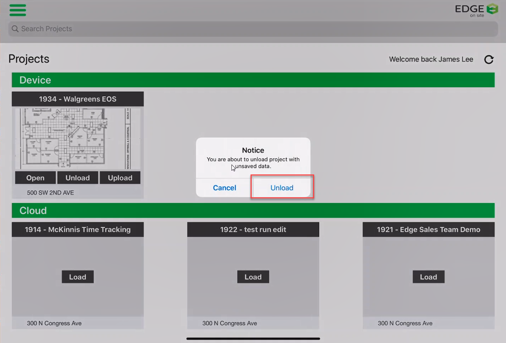Type in the Search Projects field
506x343 pixels.
[x=243, y=29]
